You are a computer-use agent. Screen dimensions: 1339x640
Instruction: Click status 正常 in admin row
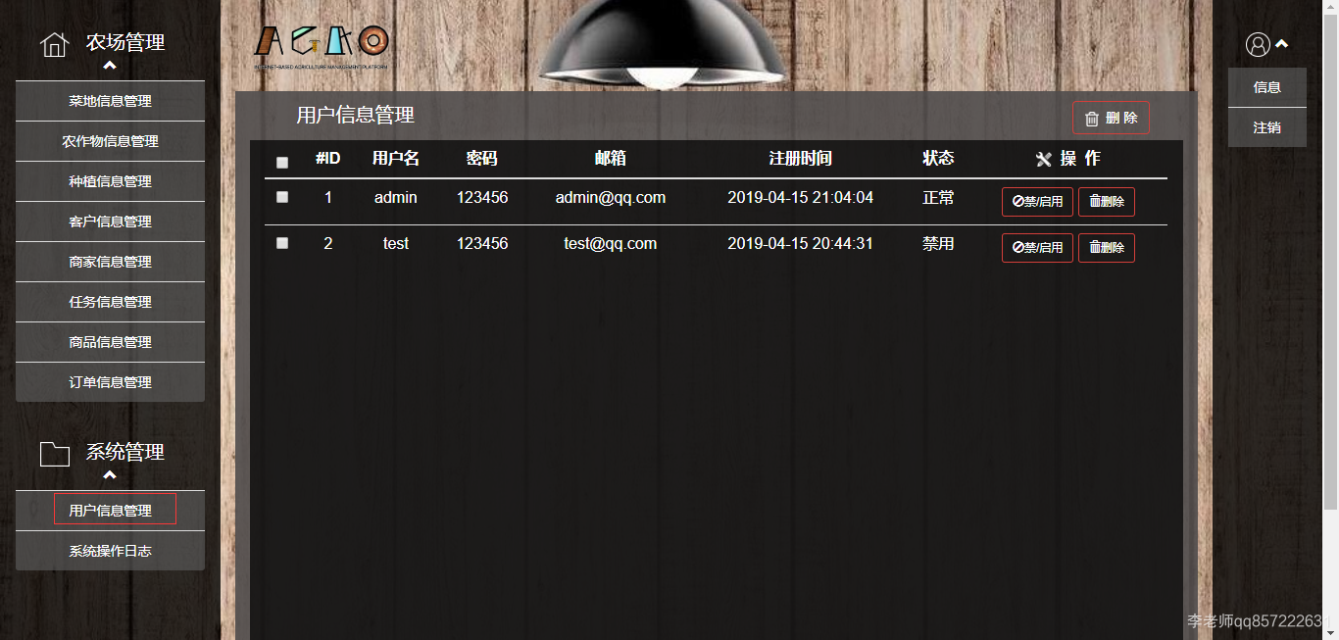point(938,197)
